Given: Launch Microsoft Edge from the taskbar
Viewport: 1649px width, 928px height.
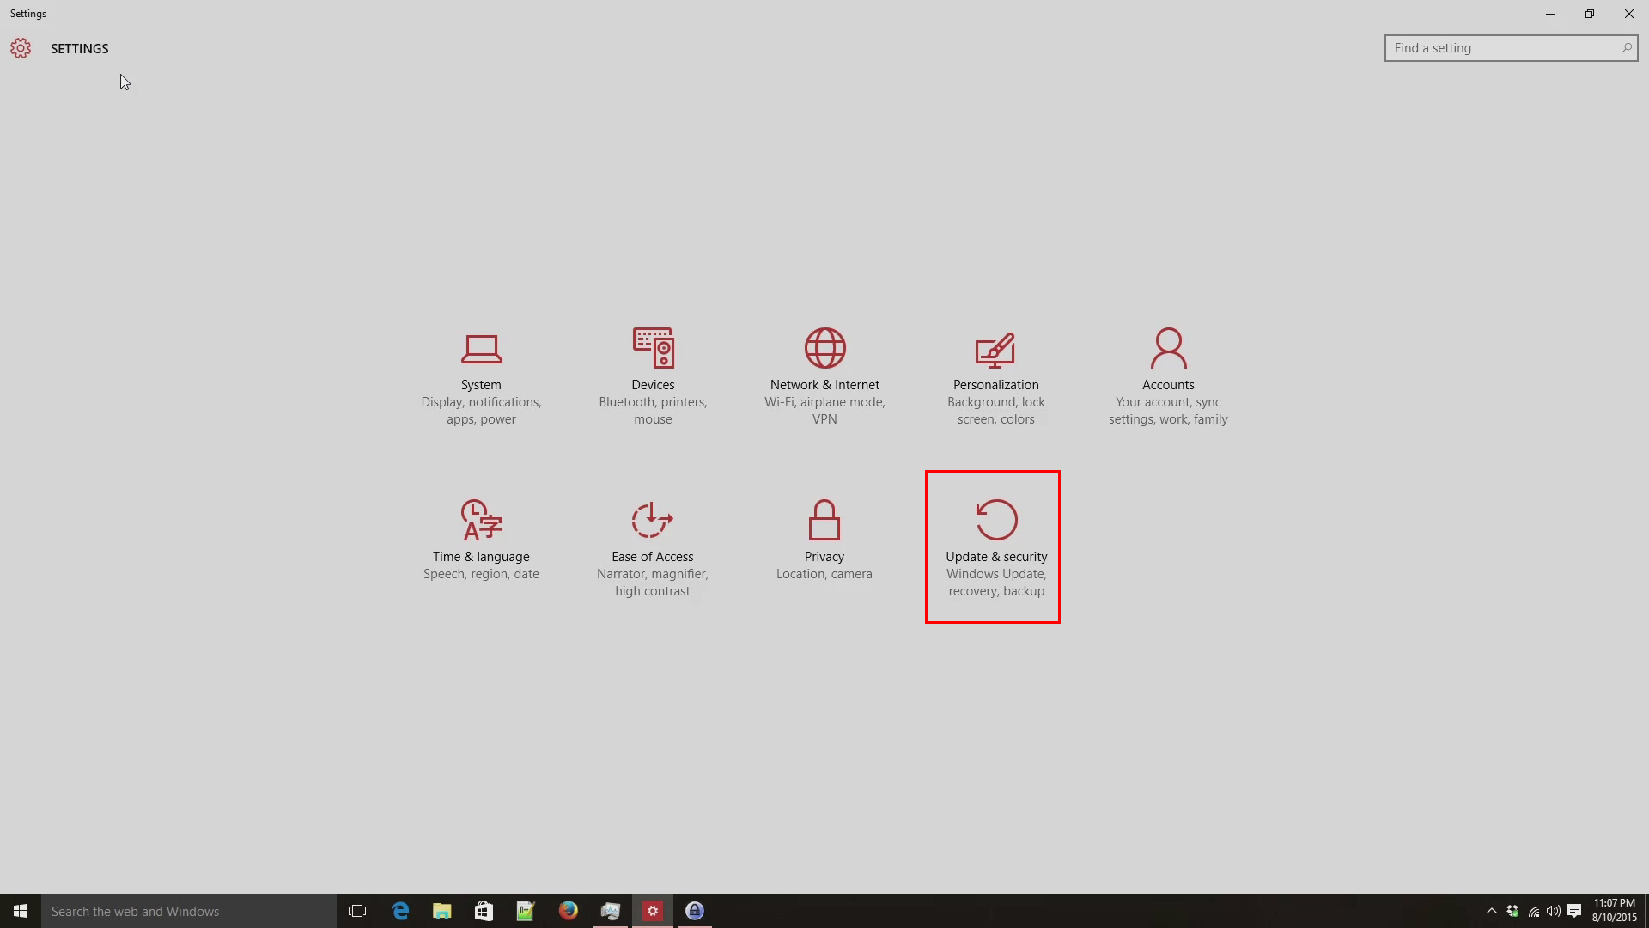Looking at the screenshot, I should (400, 911).
